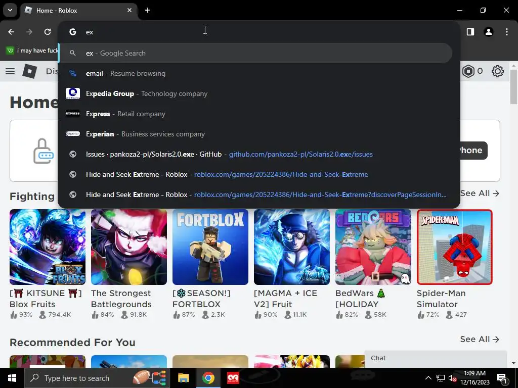Open the Windows Start menu
Screen dimensions: 518x388
point(12,378)
